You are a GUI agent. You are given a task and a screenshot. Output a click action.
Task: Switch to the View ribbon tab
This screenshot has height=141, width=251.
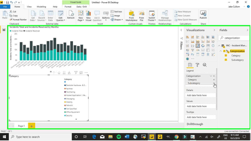(29, 7)
